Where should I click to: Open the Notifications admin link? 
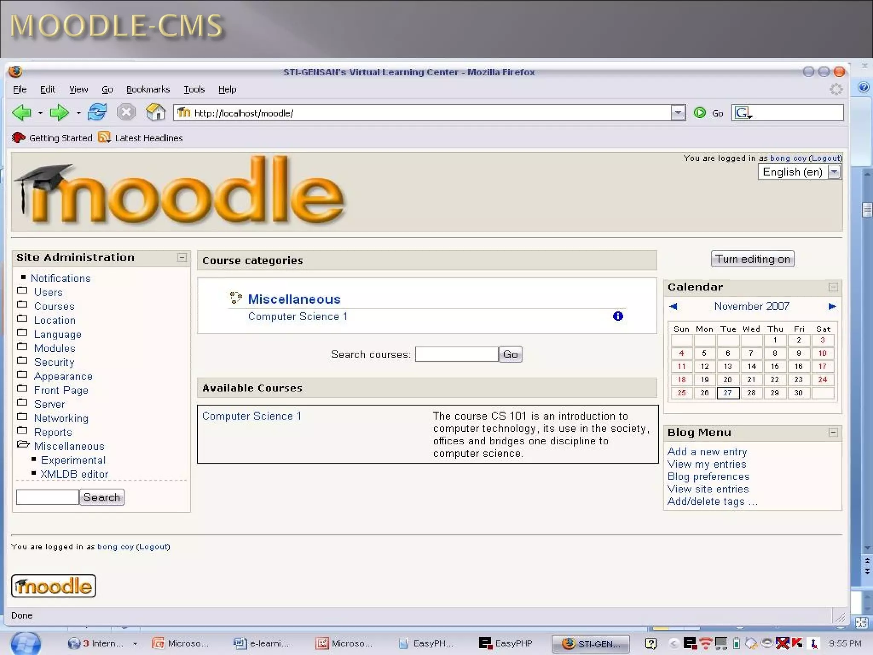[61, 278]
